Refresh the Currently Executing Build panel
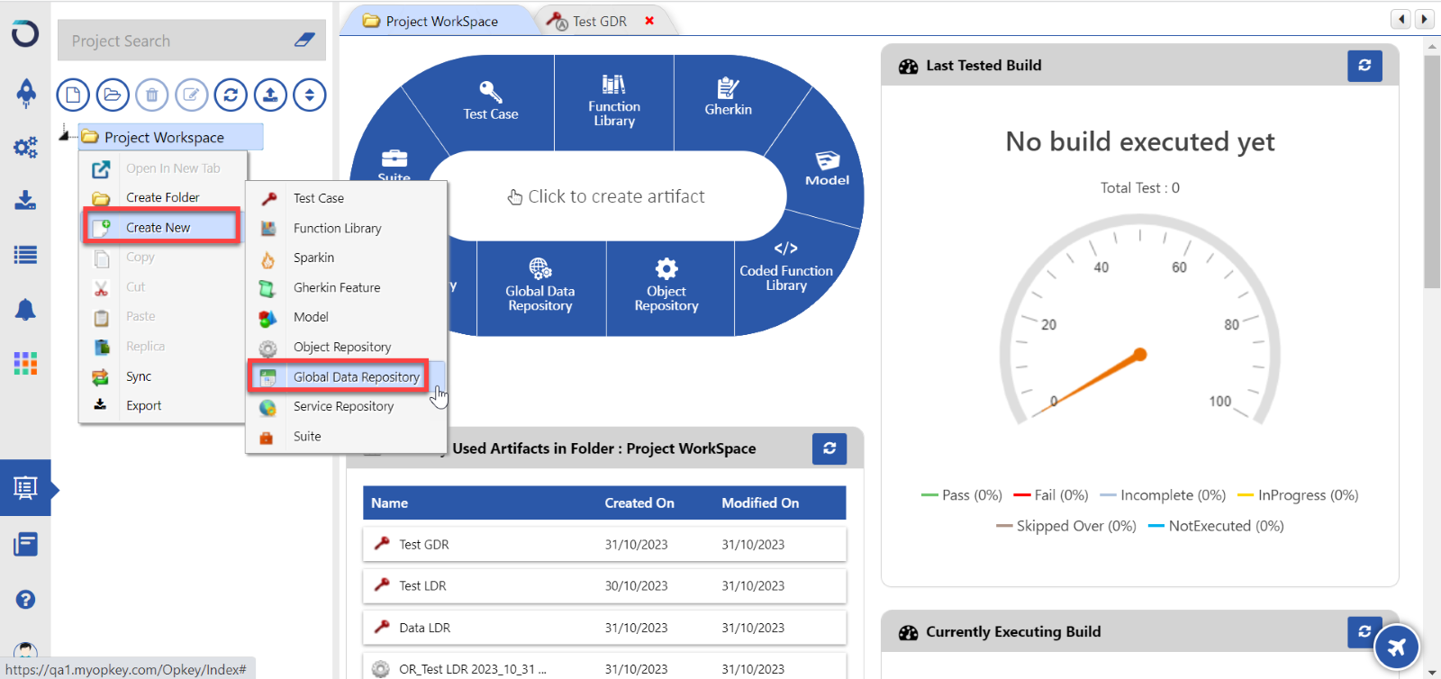The image size is (1441, 679). pos(1364,631)
